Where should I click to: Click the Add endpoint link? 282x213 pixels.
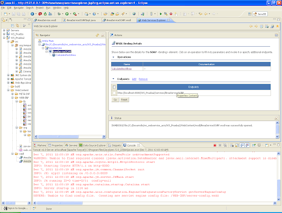click(x=134, y=79)
